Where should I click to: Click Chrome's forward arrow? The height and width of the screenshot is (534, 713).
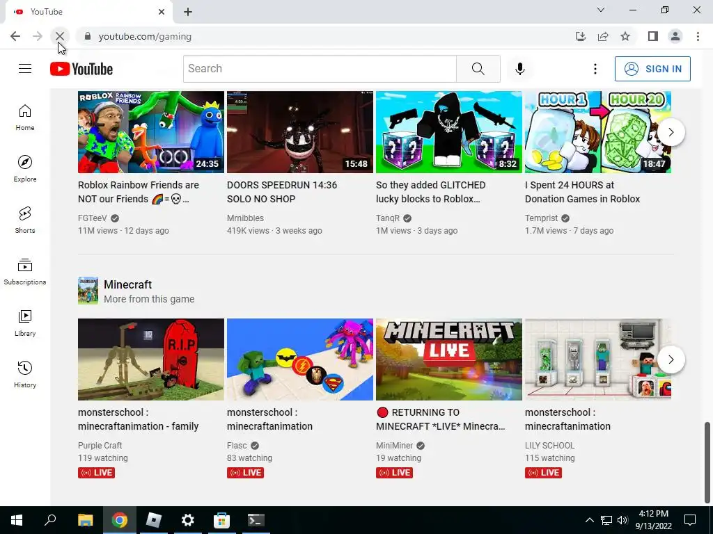[x=38, y=36]
